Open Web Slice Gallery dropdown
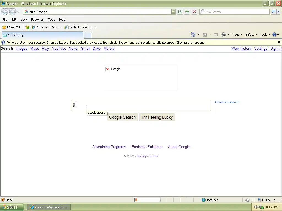282x211 pixels. 80,27
